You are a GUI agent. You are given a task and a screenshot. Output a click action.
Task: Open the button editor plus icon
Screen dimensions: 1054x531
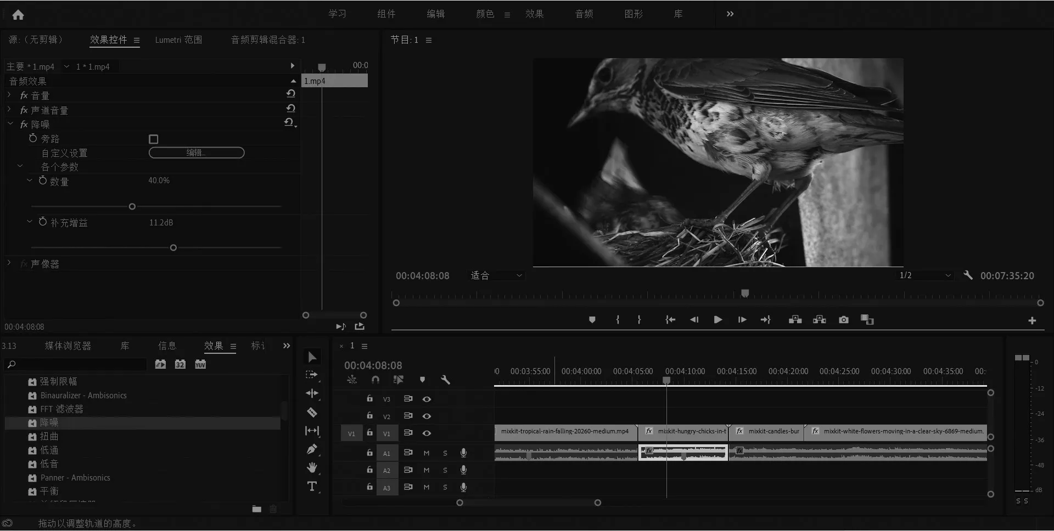[1032, 321]
